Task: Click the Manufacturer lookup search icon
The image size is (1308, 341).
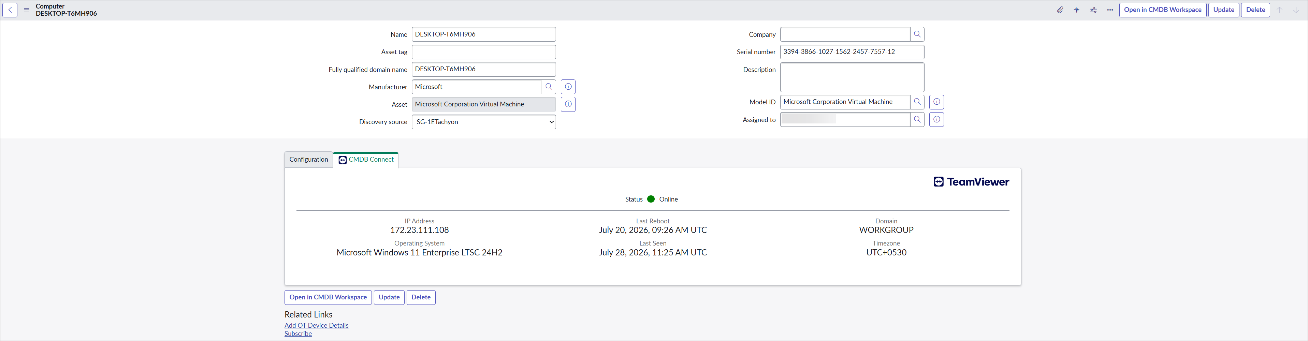Action: click(x=549, y=87)
